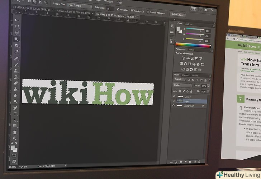261x179 pixels.
Task: Open Help menu
Action: click(x=119, y=3)
